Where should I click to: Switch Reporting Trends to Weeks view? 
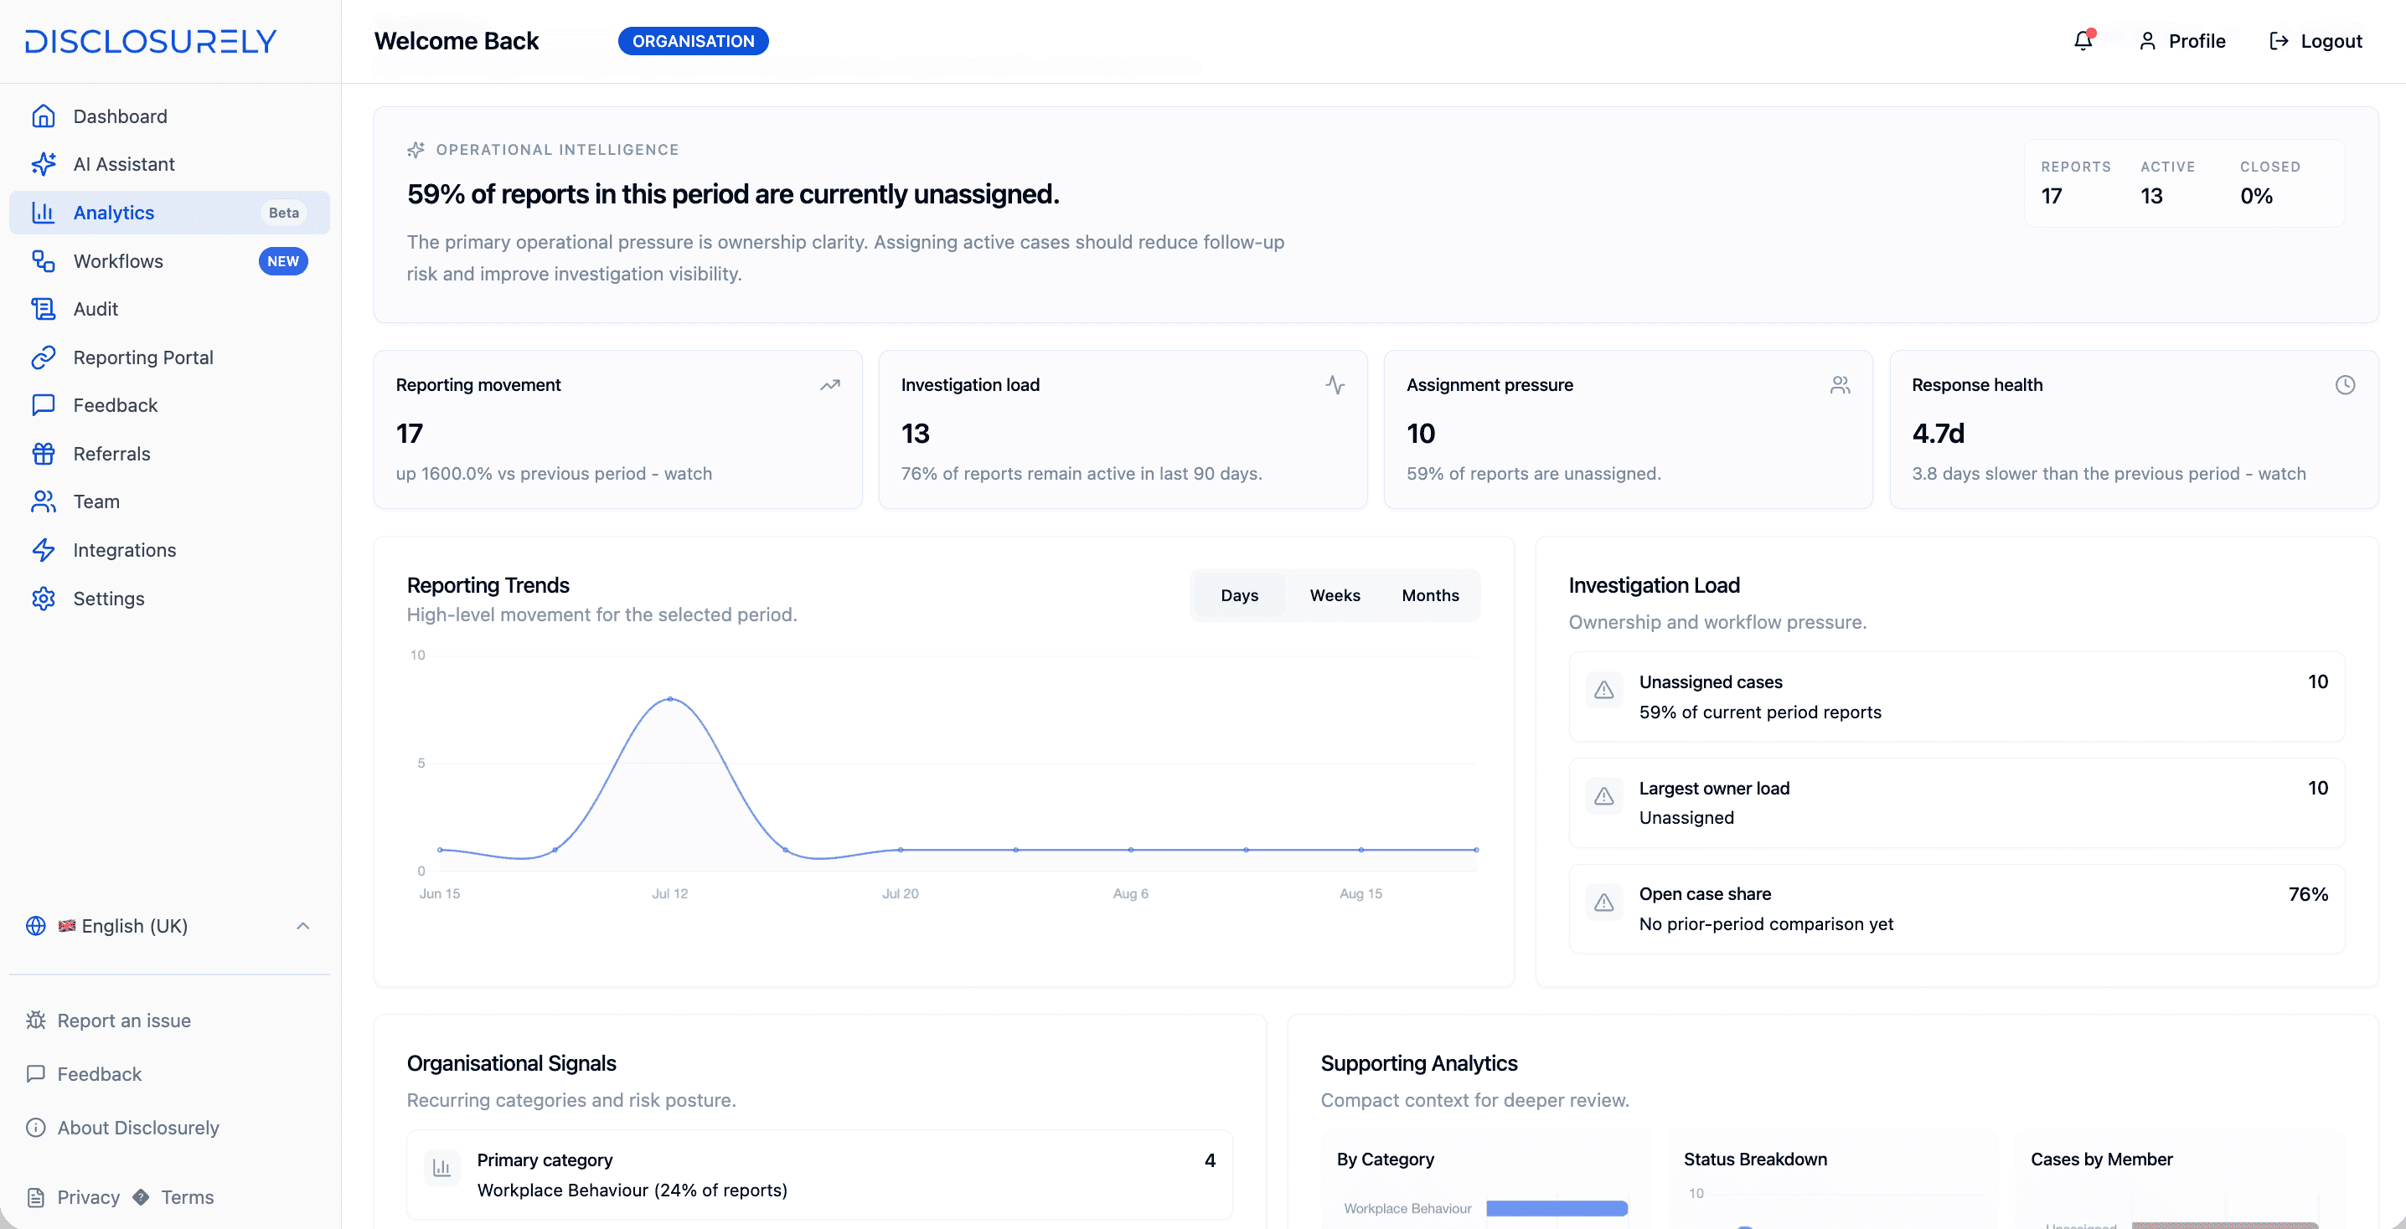(1335, 595)
